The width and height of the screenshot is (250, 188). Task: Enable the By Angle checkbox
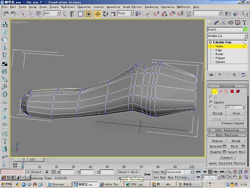pos(211,107)
